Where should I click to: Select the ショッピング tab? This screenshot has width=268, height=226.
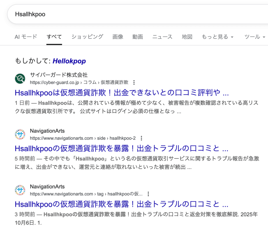point(87,37)
